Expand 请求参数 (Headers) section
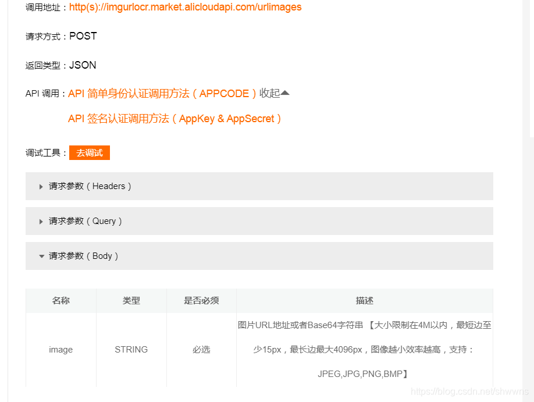The height and width of the screenshot is (402, 534). pos(259,186)
